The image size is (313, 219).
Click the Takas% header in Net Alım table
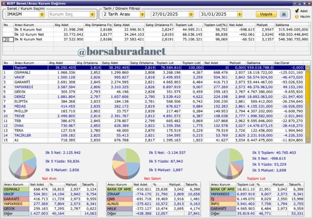pyautogui.click(x=89, y=184)
